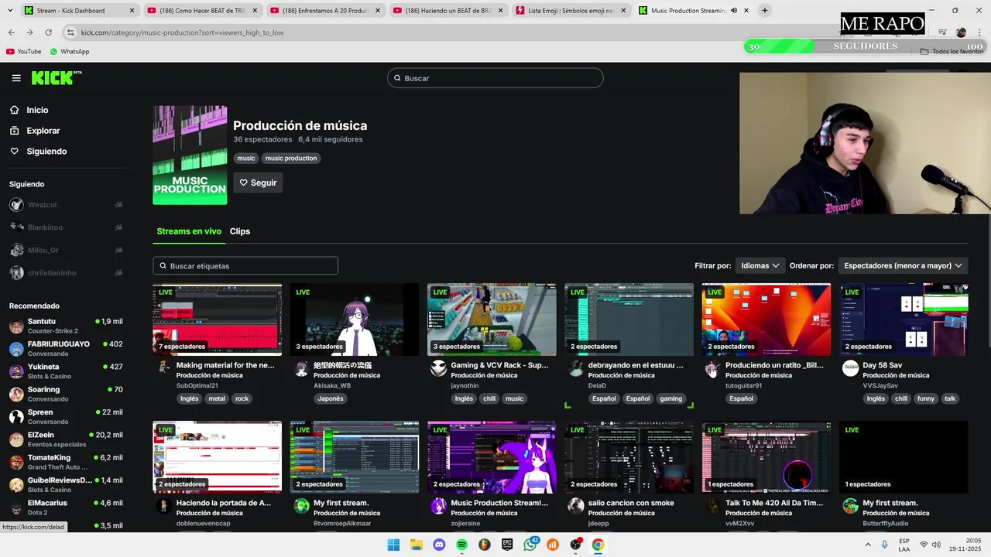Open Talk To Me 420 stream thumbnail
The image size is (991, 557).
pos(766,457)
